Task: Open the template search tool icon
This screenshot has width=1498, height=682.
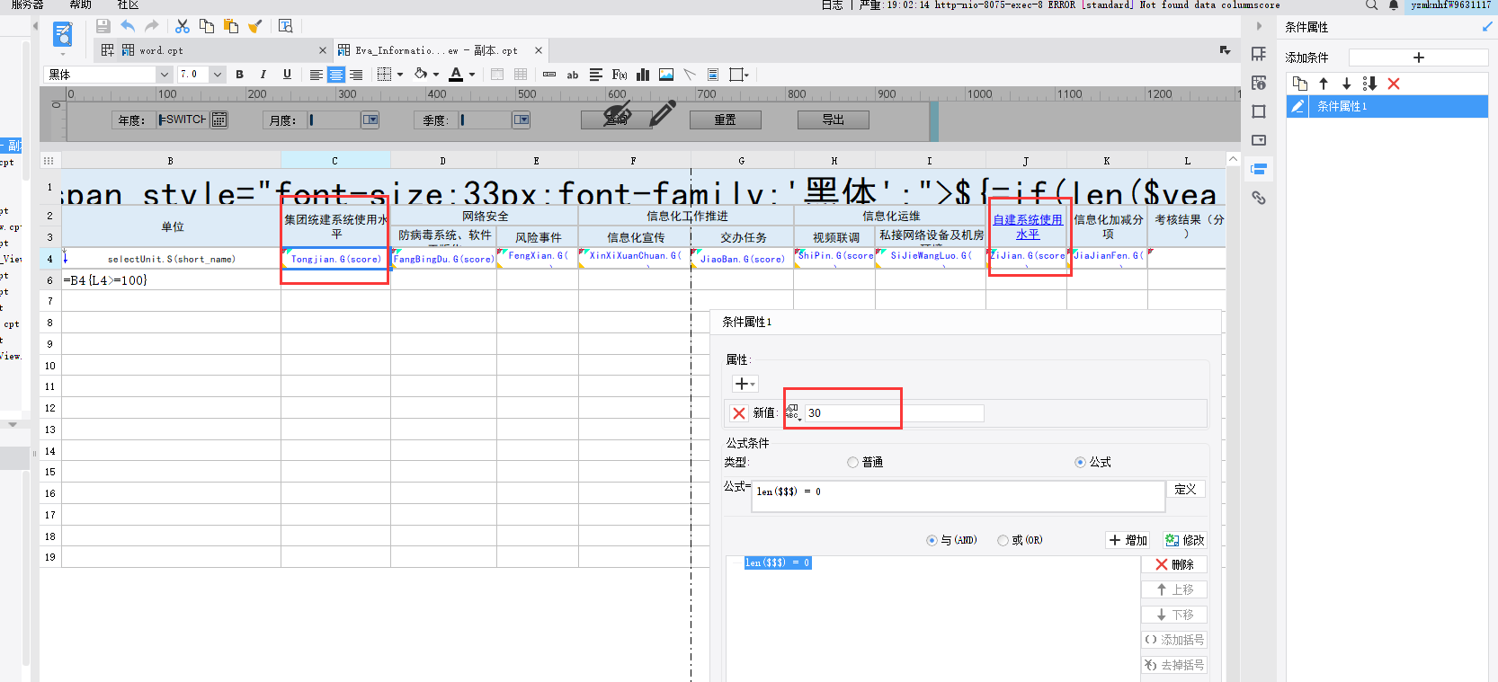Action: (286, 26)
